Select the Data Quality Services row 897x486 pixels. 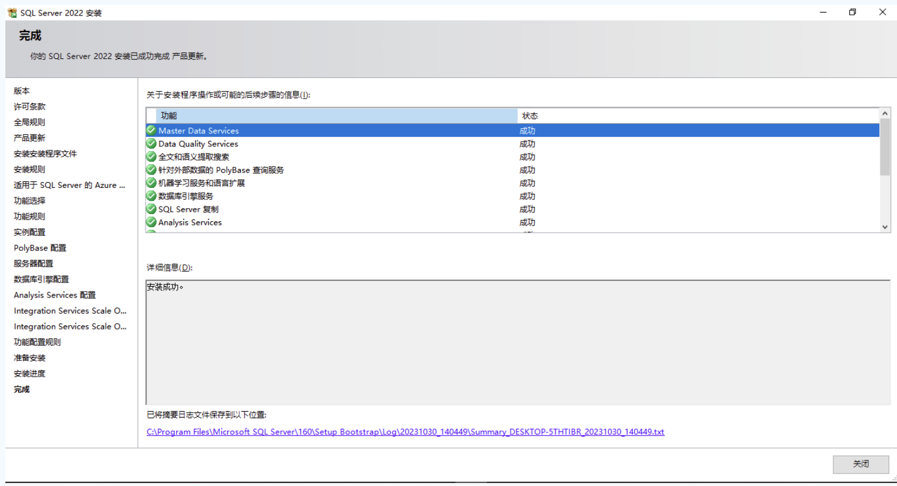(x=513, y=143)
